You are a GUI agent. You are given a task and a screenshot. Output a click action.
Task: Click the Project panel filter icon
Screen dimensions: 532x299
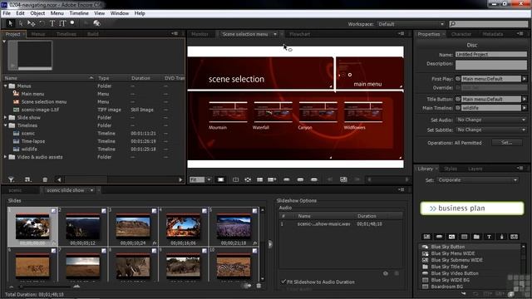11,179
